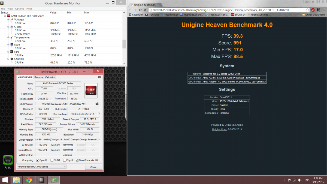Click the Close button in GPU-Z
The width and height of the screenshot is (327, 184).
pyautogui.click(x=93, y=167)
